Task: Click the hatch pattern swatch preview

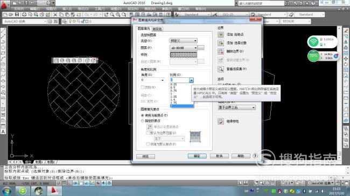Action: click(x=184, y=55)
